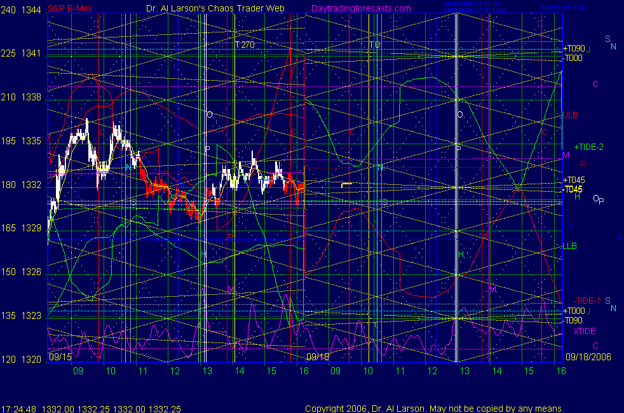624x413 pixels.
Task: Select the ULB upper band label
Action: pyautogui.click(x=570, y=115)
